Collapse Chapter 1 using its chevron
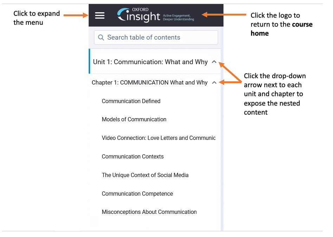Viewport: 333px width, 237px height. tap(214, 82)
